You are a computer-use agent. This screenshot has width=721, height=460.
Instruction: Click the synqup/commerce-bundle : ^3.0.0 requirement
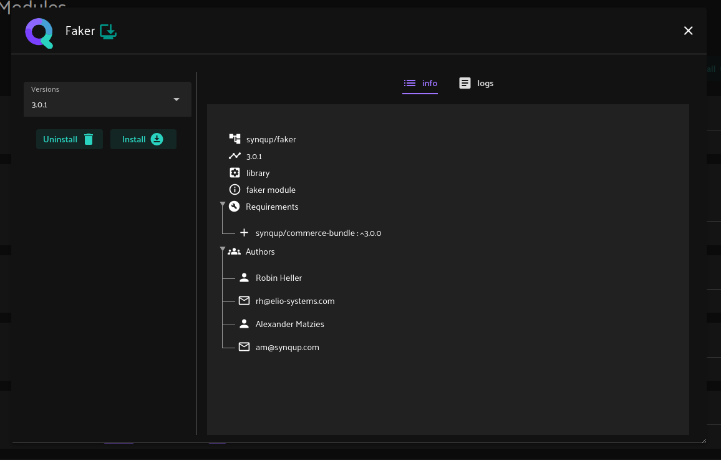coord(318,233)
